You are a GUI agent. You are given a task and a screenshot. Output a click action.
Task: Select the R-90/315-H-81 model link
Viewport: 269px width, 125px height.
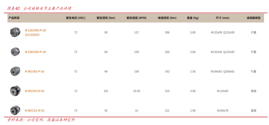(x=34, y=91)
